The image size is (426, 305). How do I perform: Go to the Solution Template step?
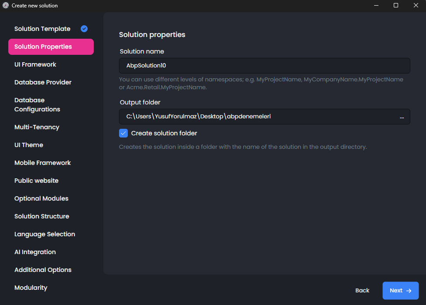[42, 29]
